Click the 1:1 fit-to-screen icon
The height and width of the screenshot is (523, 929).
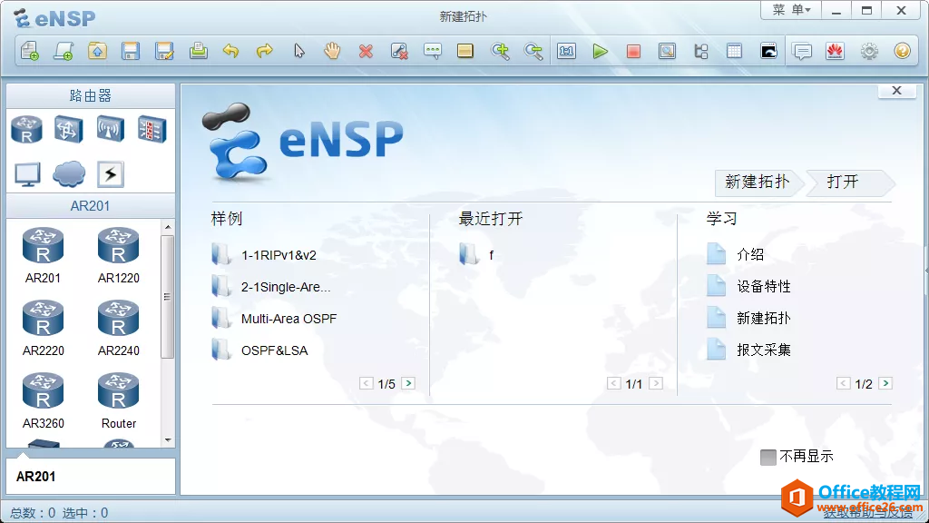566,51
